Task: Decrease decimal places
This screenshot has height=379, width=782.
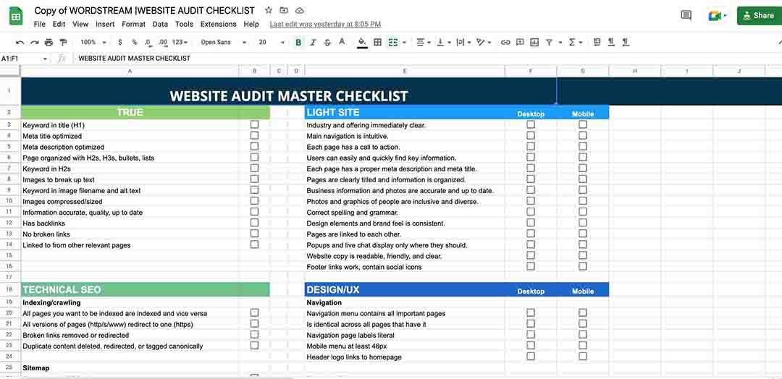Action: [x=148, y=43]
